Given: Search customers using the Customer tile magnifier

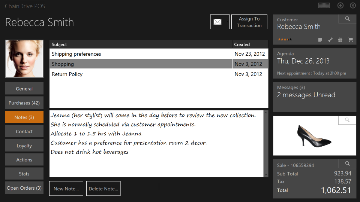Looking at the screenshot, I should (347, 19).
